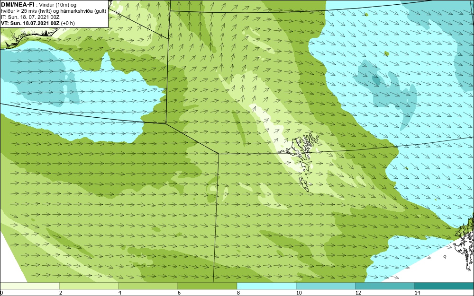
Task: Click the 8–10 m/s light cyan legend swatch
Action: pyautogui.click(x=266, y=286)
